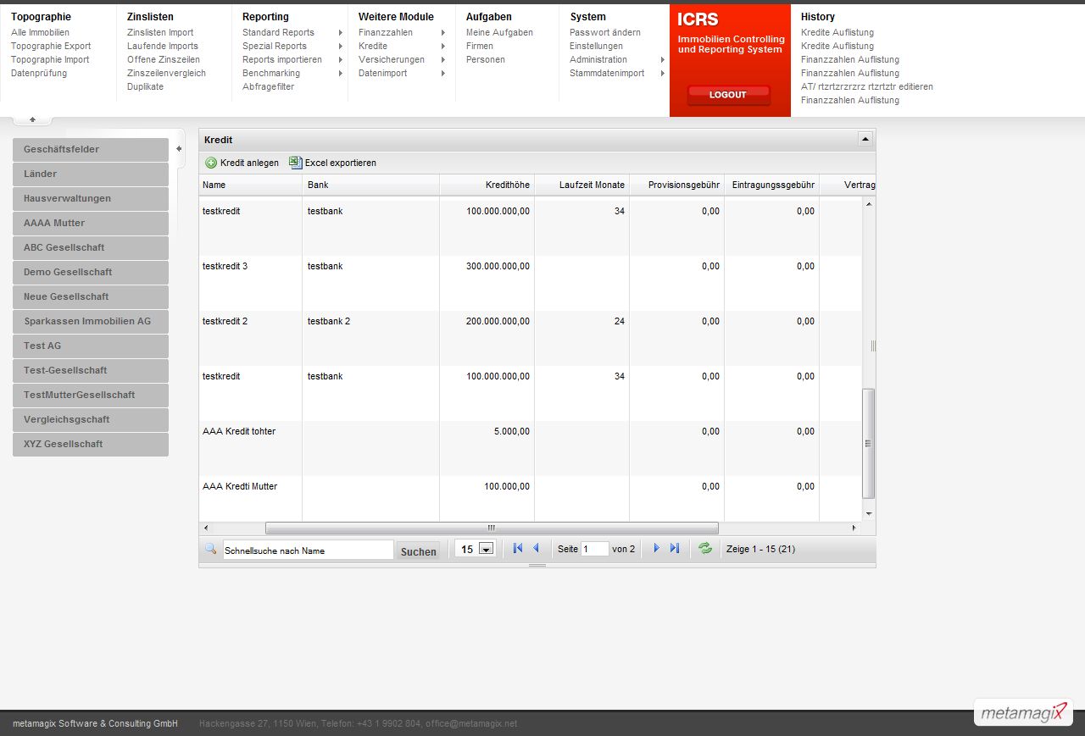1085x736 pixels.
Task: Click the metamagiX logo in footer
Action: (x=1023, y=712)
